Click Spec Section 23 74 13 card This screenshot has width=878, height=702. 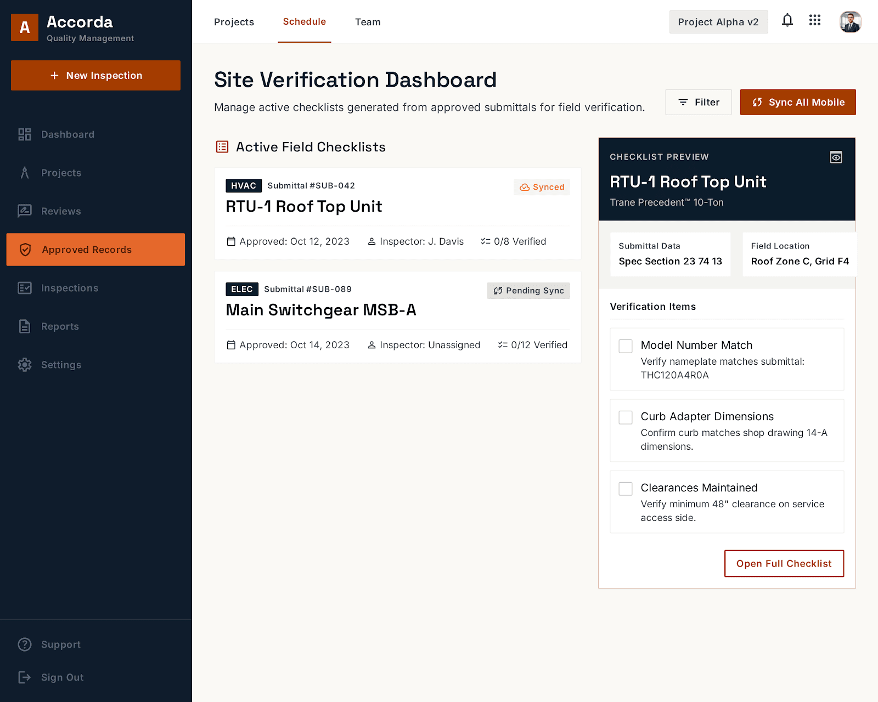coord(670,254)
